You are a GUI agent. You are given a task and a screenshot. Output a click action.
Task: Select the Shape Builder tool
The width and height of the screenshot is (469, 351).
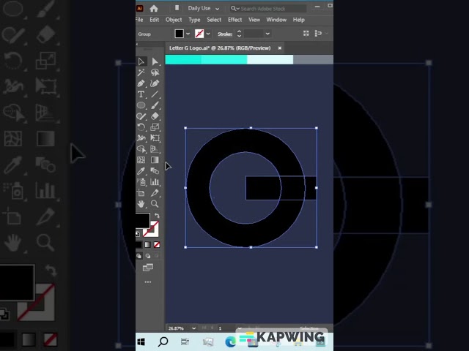[141, 149]
